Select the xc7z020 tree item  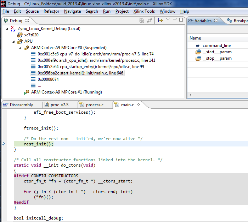coord(31,35)
